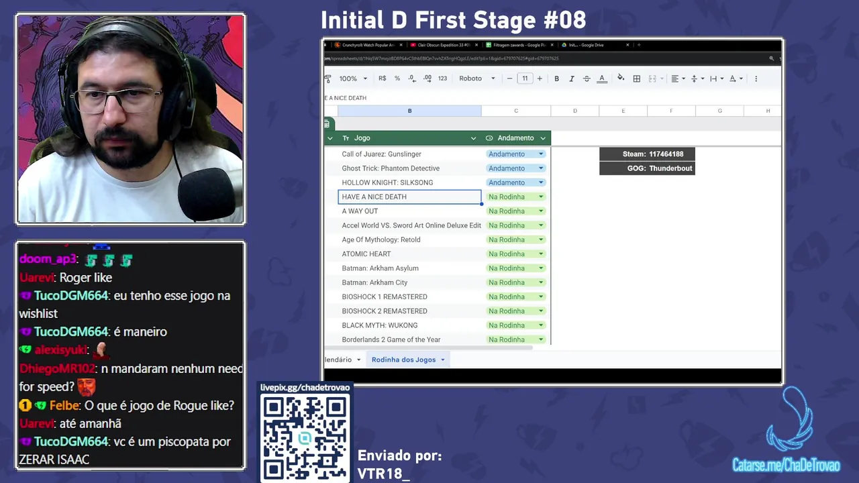Open a new browser tab with plus
The height and width of the screenshot is (483, 859).
pyautogui.click(x=639, y=45)
